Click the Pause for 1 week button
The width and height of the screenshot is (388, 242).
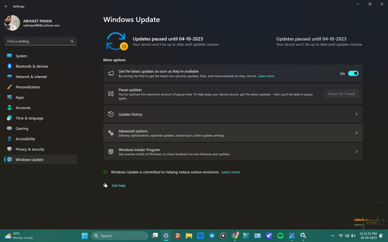pos(341,94)
